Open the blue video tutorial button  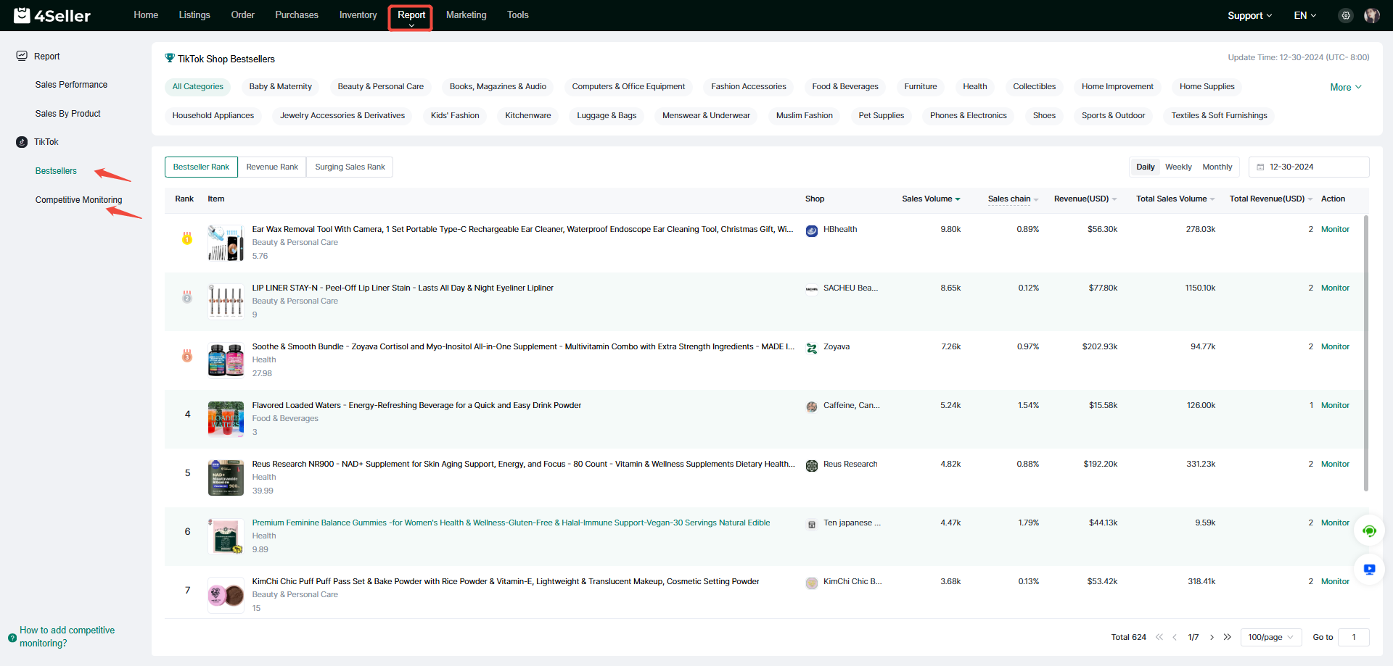pyautogui.click(x=1369, y=570)
